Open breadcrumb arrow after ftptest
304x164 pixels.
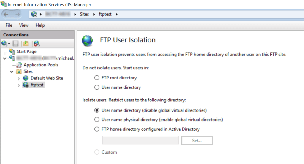coord(116,14)
